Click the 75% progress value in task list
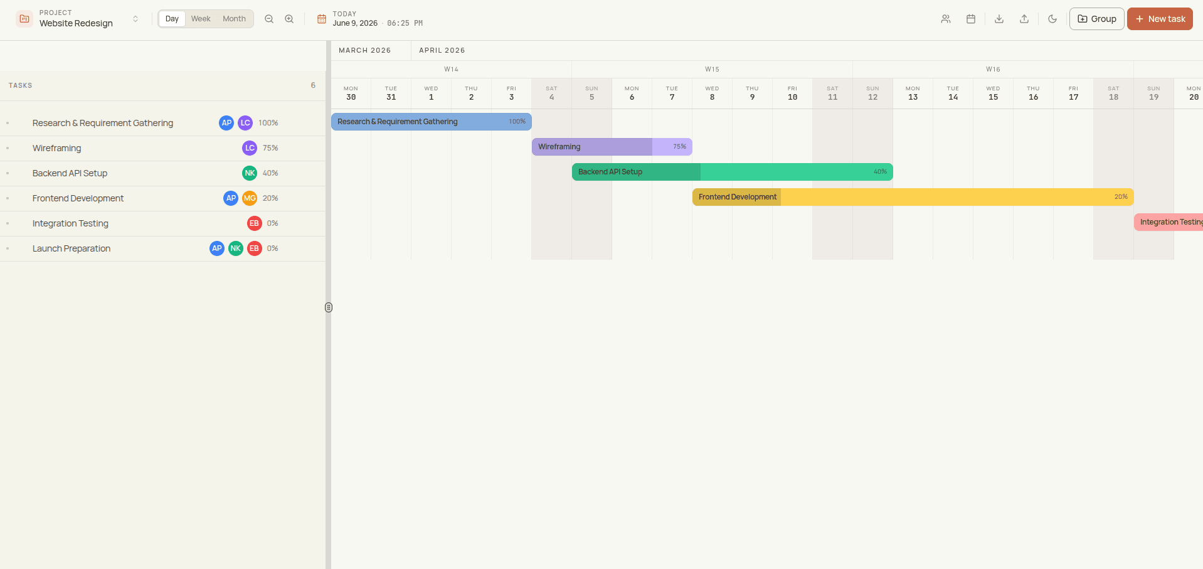 [270, 148]
